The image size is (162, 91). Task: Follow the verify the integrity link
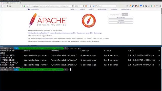tap(48, 39)
